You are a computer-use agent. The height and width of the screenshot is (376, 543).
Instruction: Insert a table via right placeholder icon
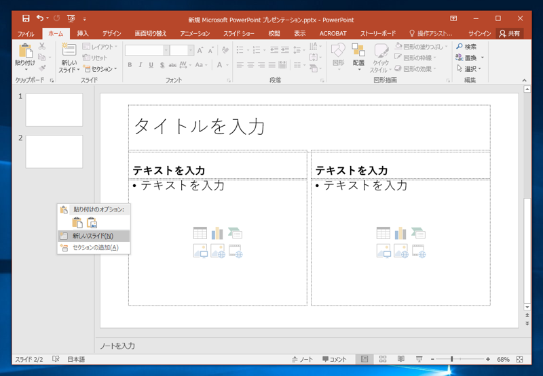pos(383,233)
